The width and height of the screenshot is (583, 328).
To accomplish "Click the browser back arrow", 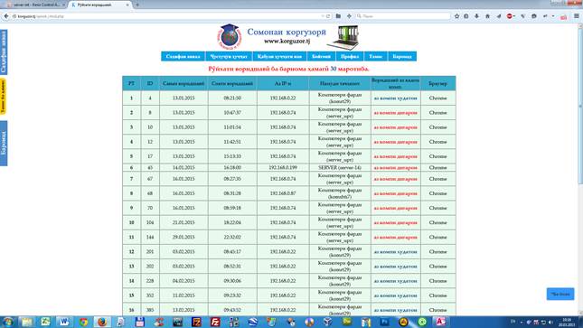I will [x=6, y=16].
